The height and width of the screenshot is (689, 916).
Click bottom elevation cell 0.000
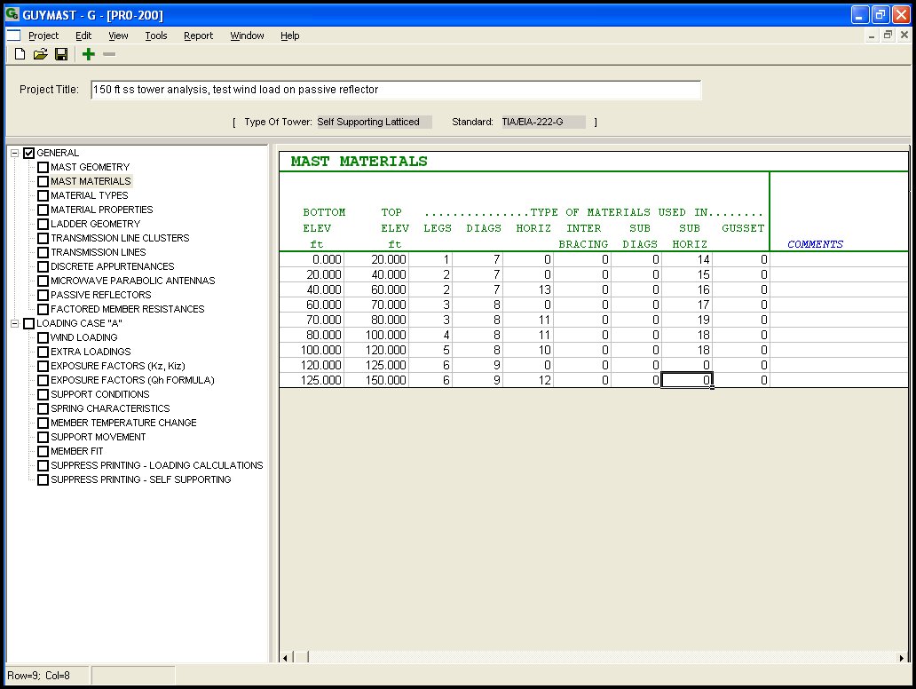click(312, 259)
